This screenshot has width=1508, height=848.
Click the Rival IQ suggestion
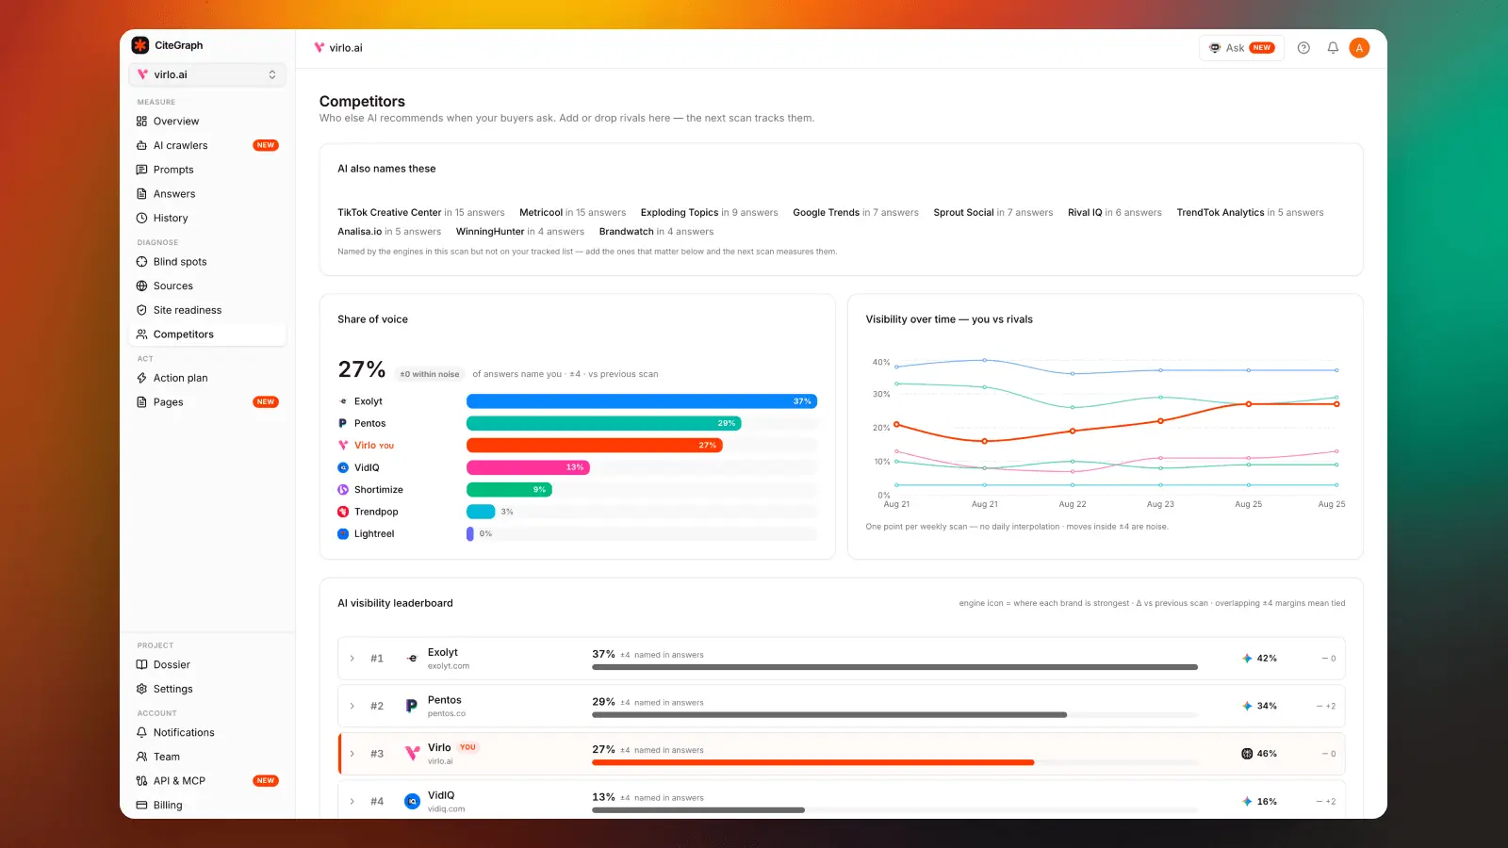tap(1115, 213)
